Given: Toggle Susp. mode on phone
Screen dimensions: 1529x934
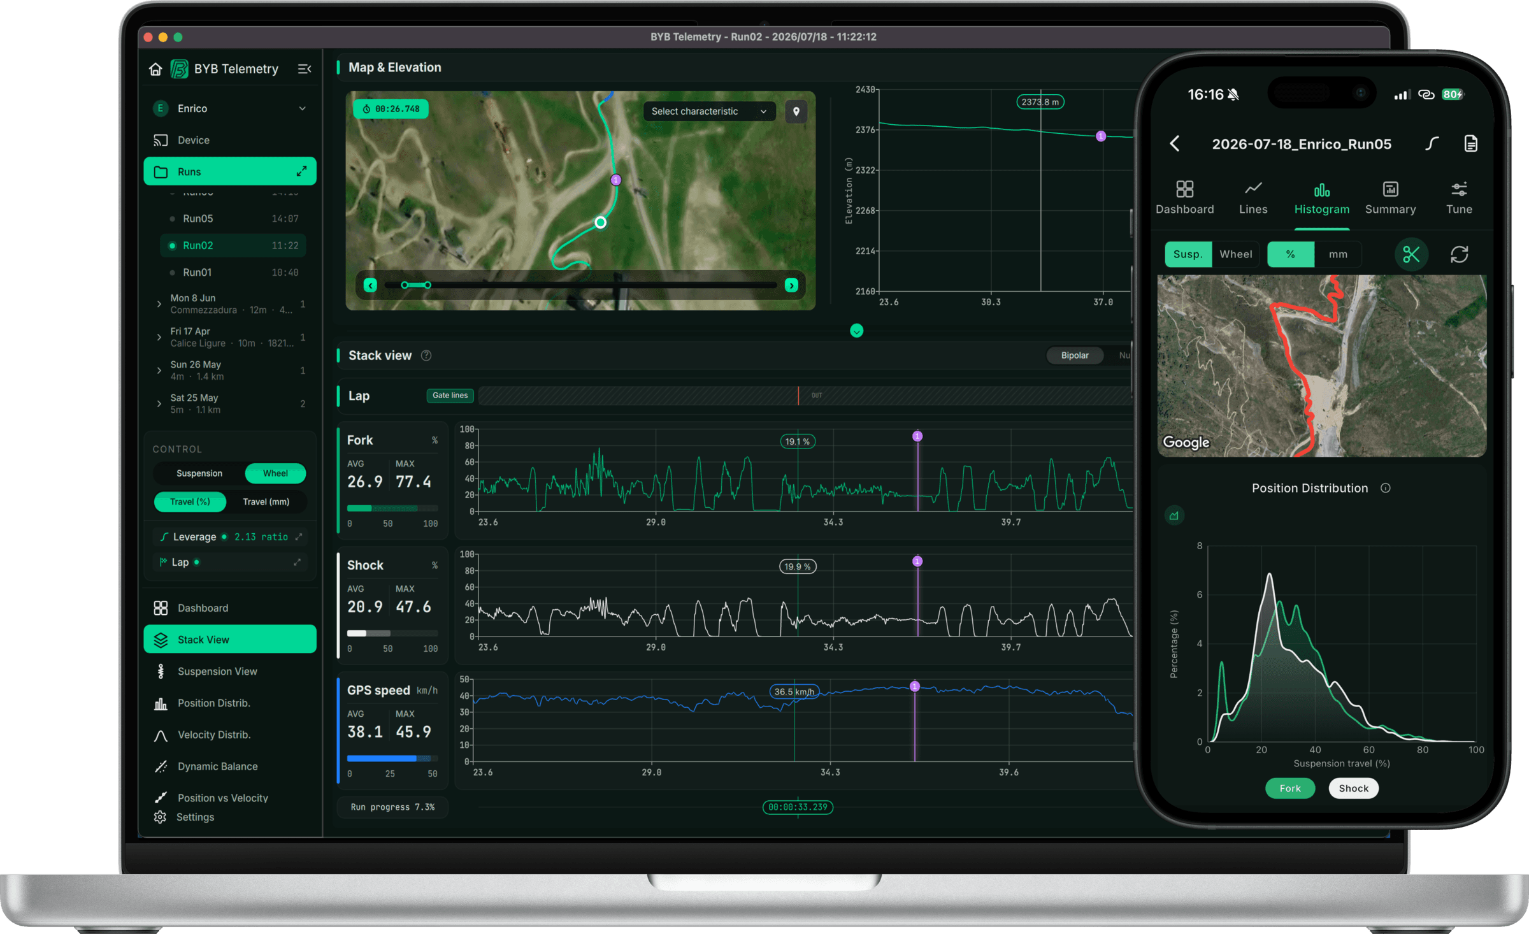Looking at the screenshot, I should coord(1188,254).
